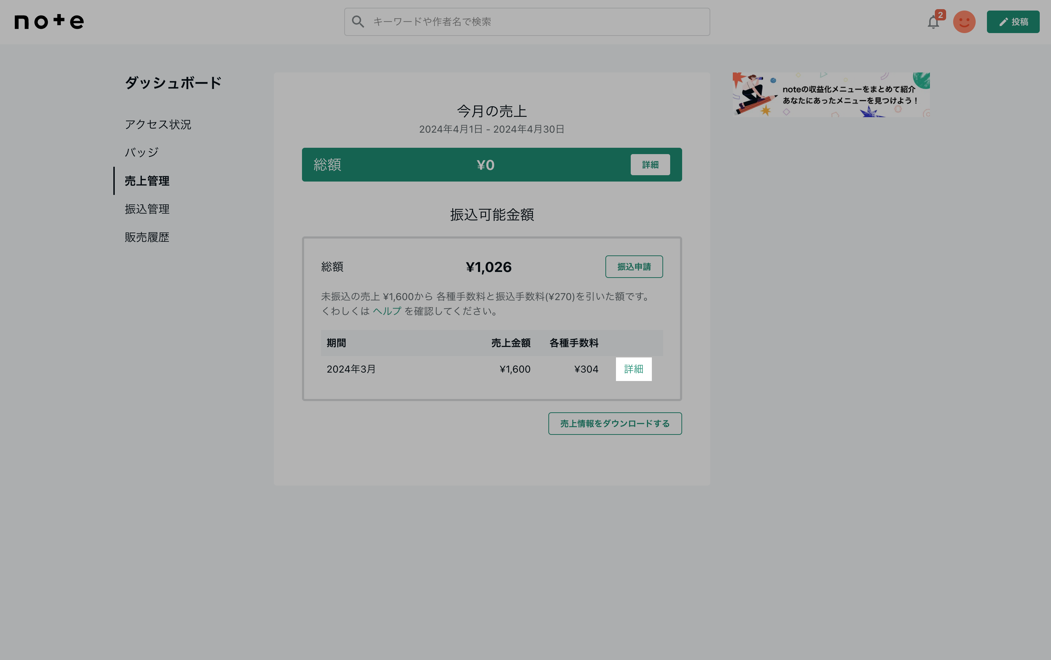Open バッジ in sidebar
Viewport: 1051px width, 660px height.
141,152
